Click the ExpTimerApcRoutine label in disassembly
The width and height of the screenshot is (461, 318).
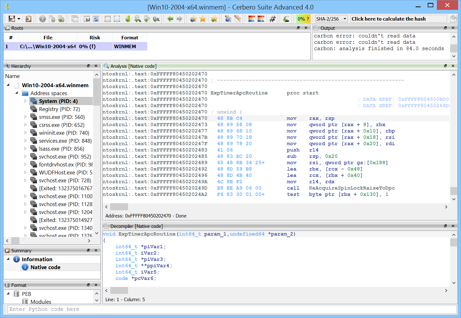point(239,93)
